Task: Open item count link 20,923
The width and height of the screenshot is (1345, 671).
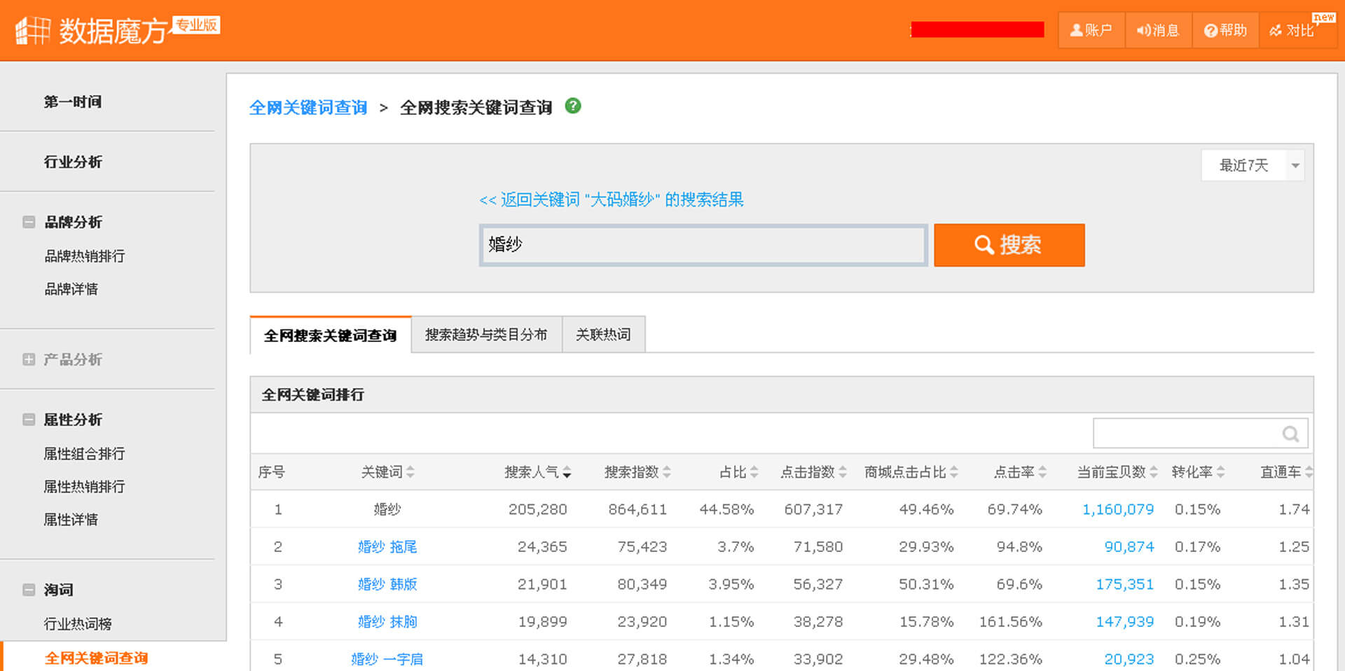Action: [1129, 659]
